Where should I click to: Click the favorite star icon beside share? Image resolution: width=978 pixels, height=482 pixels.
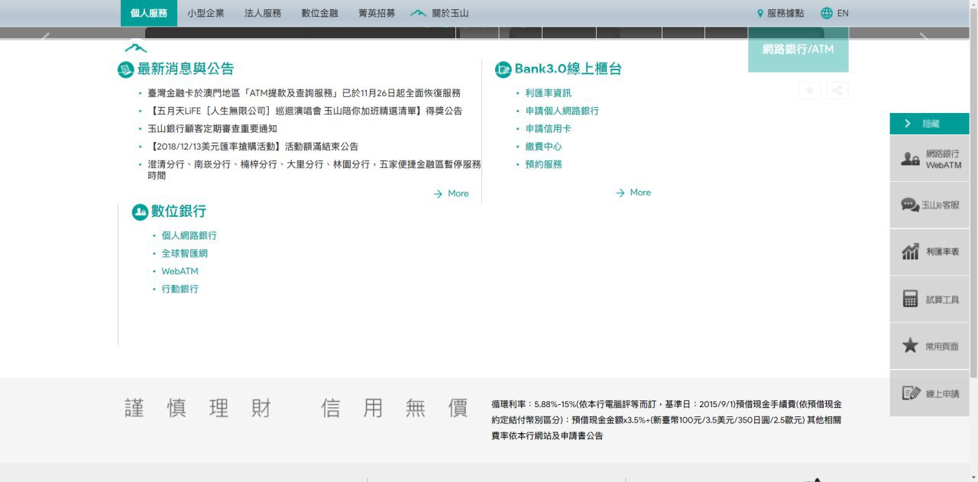810,90
